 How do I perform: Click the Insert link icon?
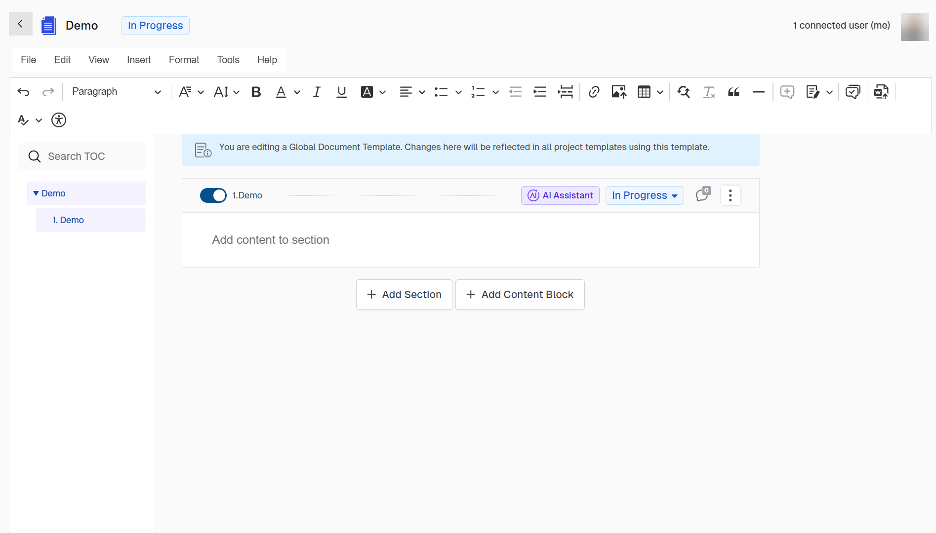click(x=594, y=92)
